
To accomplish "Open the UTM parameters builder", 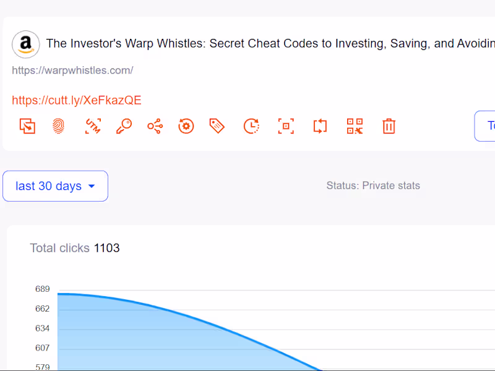I will [92, 126].
